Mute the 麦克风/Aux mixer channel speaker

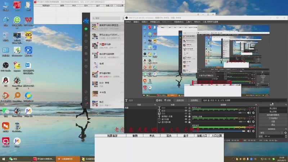click(249, 113)
